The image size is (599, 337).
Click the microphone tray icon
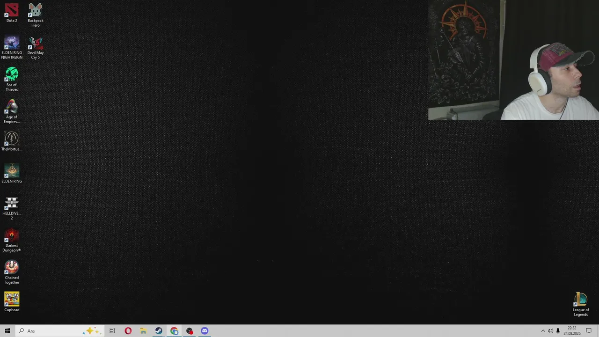[x=558, y=331]
